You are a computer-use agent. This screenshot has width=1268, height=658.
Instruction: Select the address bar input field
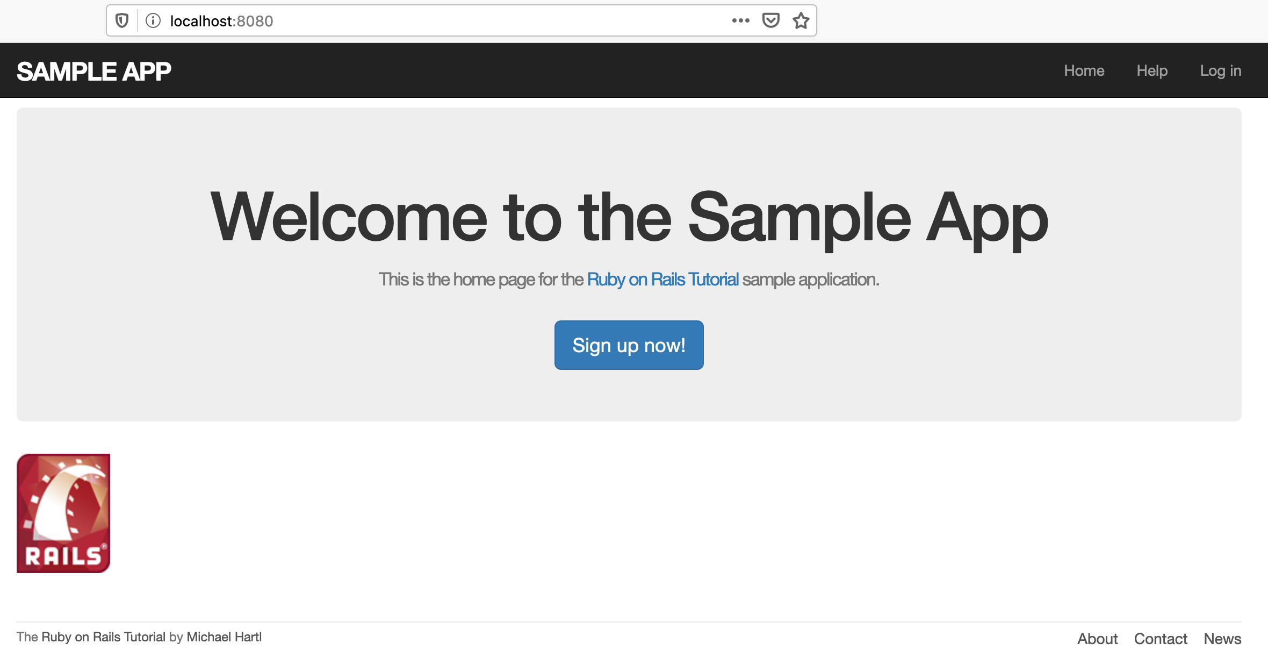pos(461,21)
